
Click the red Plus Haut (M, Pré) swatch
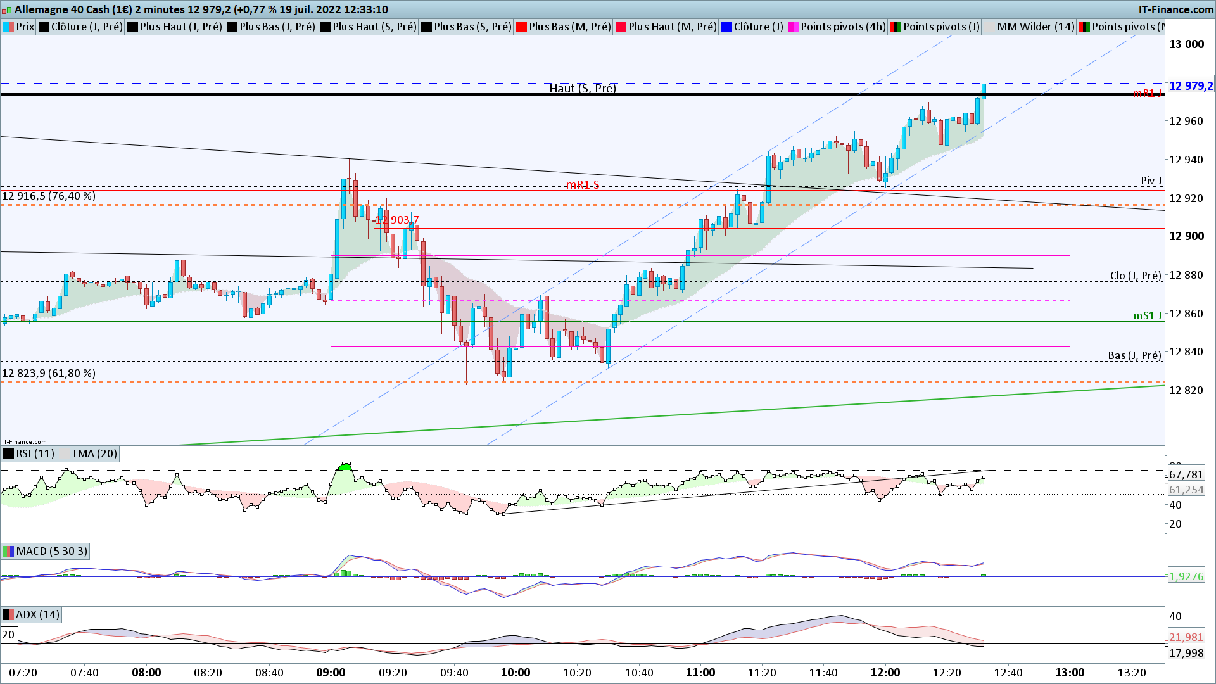[621, 27]
